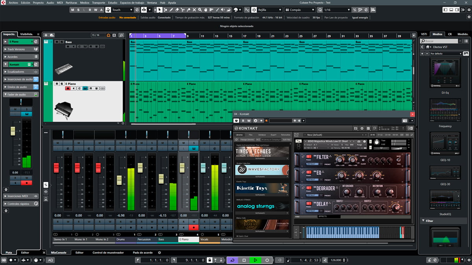Image resolution: width=472 pixels, height=265 pixels.
Task: Toggle the Kontakt plugin power button
Action: [237, 121]
